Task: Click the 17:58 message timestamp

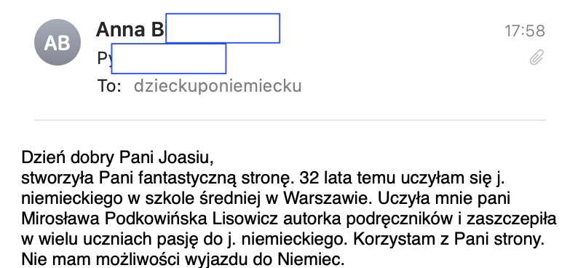Action: 525,31
